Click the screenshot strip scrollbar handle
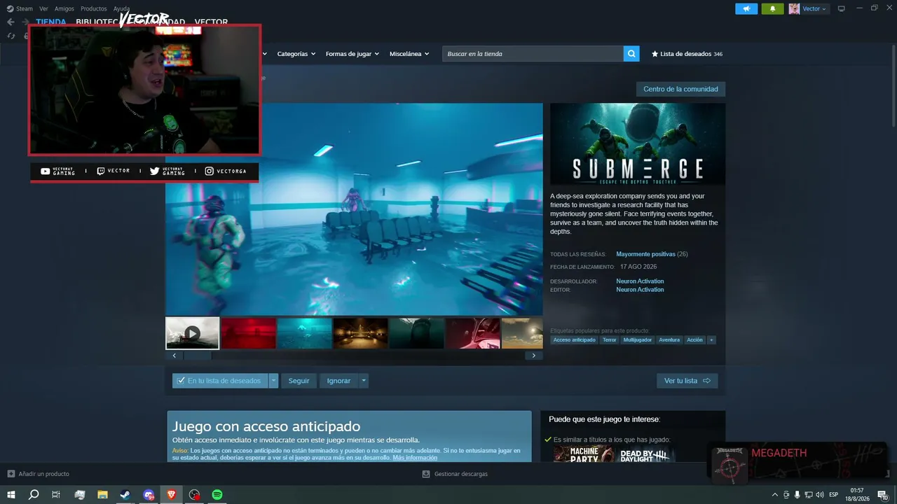The image size is (897, 504). [x=197, y=356]
